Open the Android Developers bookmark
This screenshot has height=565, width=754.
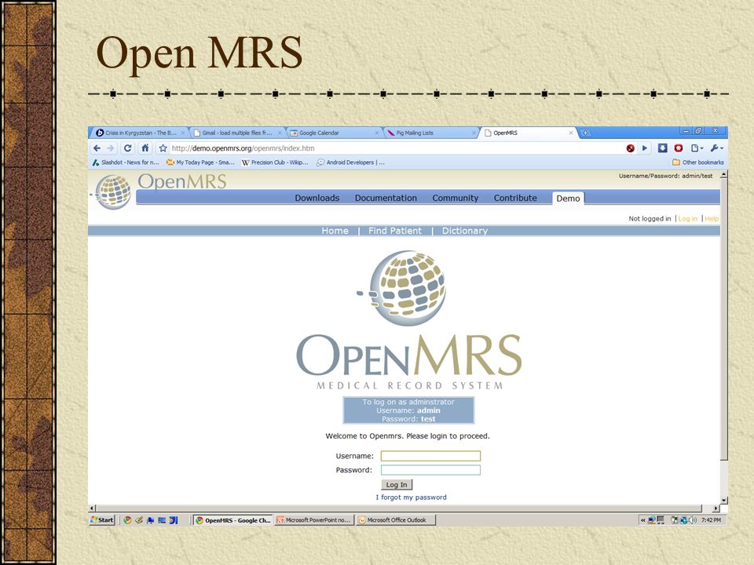pos(350,162)
